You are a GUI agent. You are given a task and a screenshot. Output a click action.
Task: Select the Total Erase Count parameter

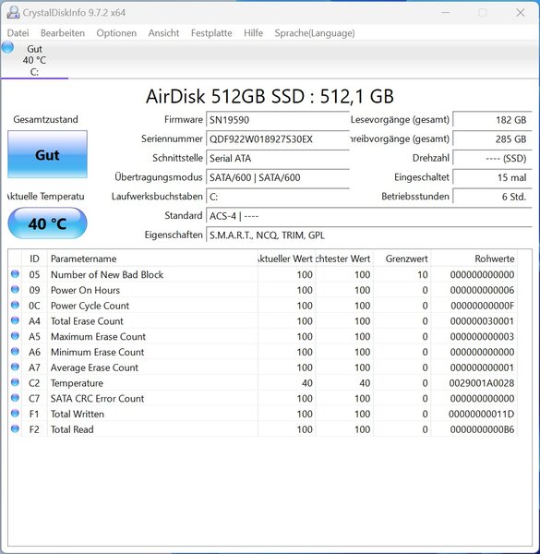pyautogui.click(x=87, y=321)
